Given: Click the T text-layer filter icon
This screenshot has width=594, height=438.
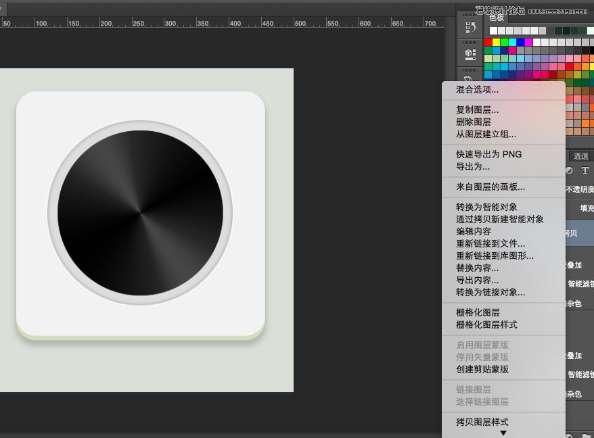Looking at the screenshot, I should [585, 170].
